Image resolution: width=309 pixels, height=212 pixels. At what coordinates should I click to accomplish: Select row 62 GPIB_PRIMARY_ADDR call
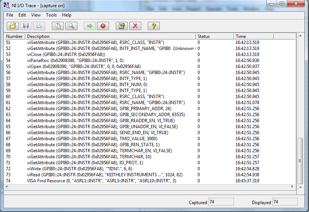pos(150,109)
